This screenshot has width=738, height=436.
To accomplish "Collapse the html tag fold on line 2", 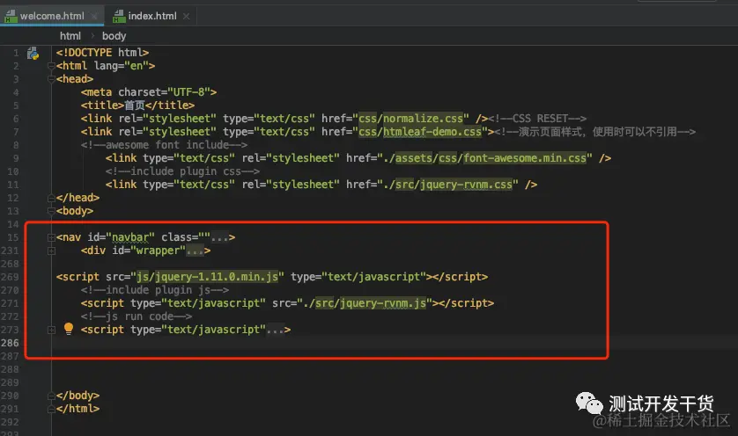I will 51,66.
